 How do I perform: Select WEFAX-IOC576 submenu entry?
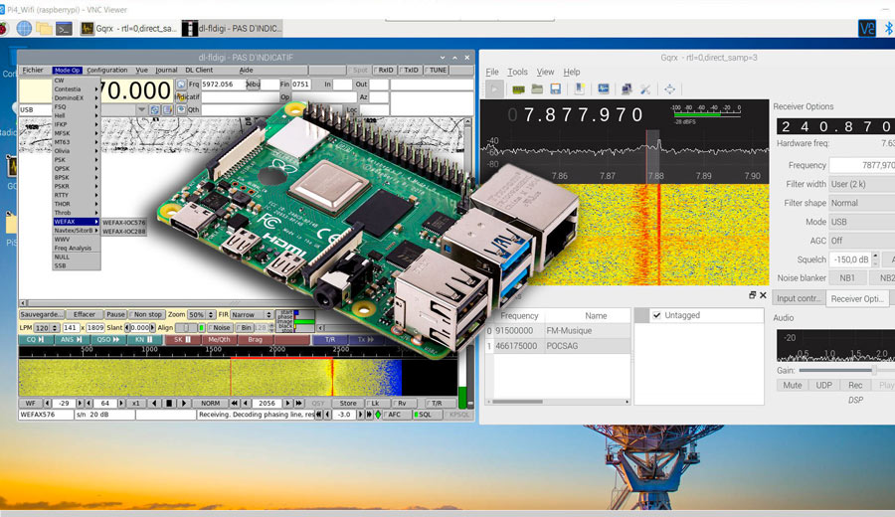point(124,223)
